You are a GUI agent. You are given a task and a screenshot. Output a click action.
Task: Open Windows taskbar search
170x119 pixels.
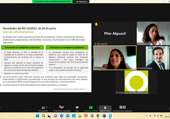pyautogui.click(x=43, y=116)
